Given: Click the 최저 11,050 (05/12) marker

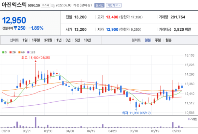Looking at the screenshot, I should coord(136,113).
